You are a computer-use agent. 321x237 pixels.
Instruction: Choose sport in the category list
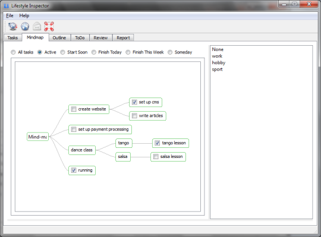[217, 69]
